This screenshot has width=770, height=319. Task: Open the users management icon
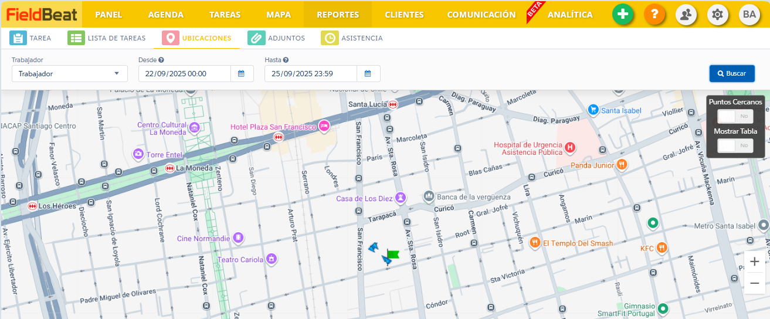coord(686,14)
